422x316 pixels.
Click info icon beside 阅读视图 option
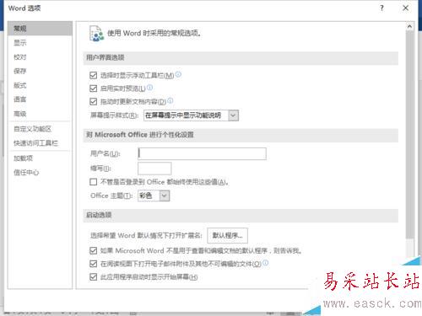click(265, 263)
